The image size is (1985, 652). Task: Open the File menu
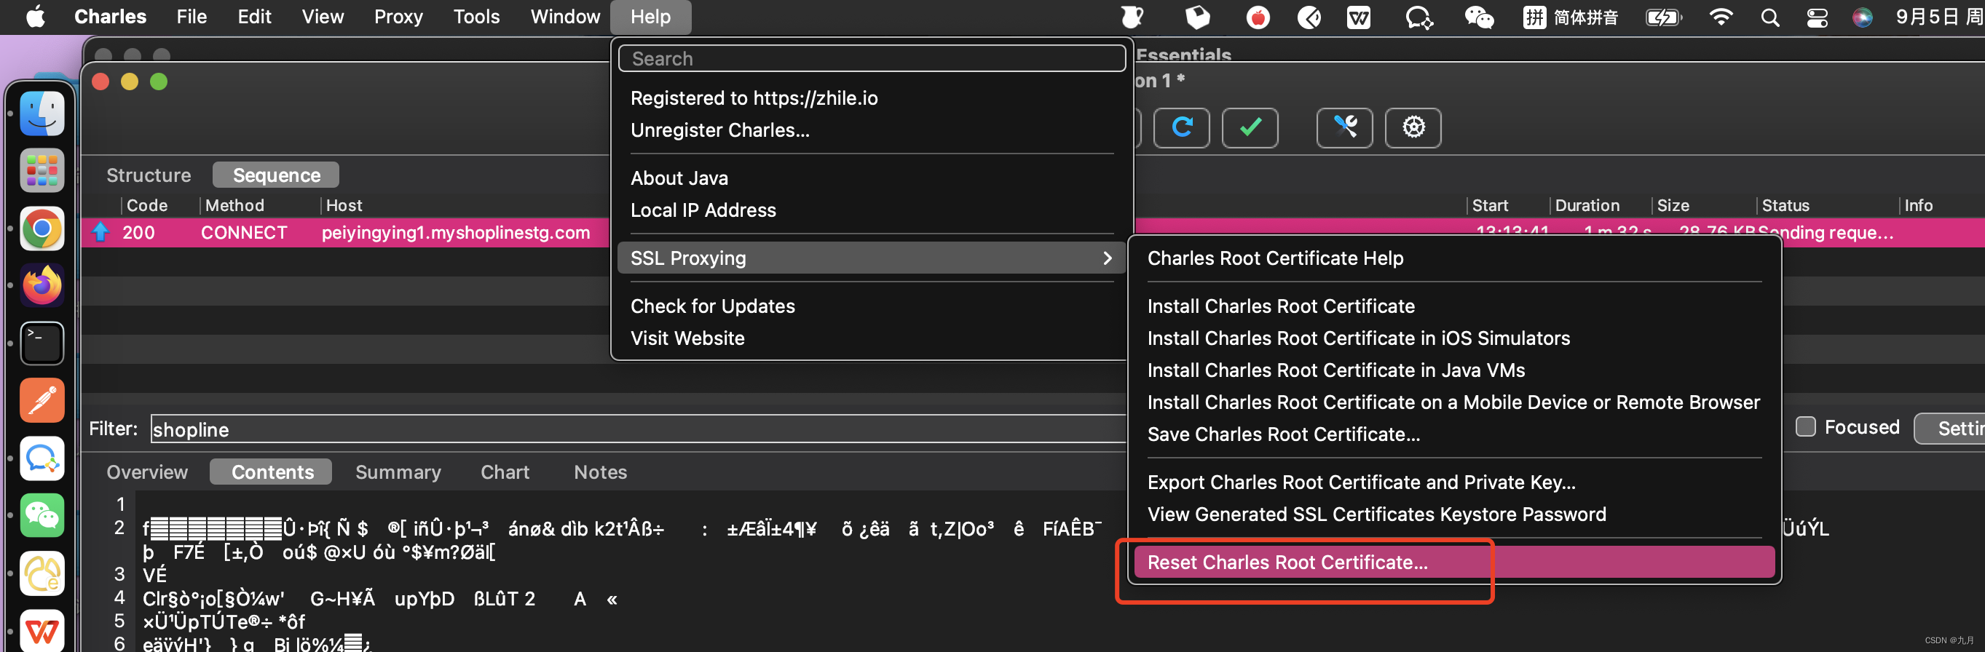[191, 17]
